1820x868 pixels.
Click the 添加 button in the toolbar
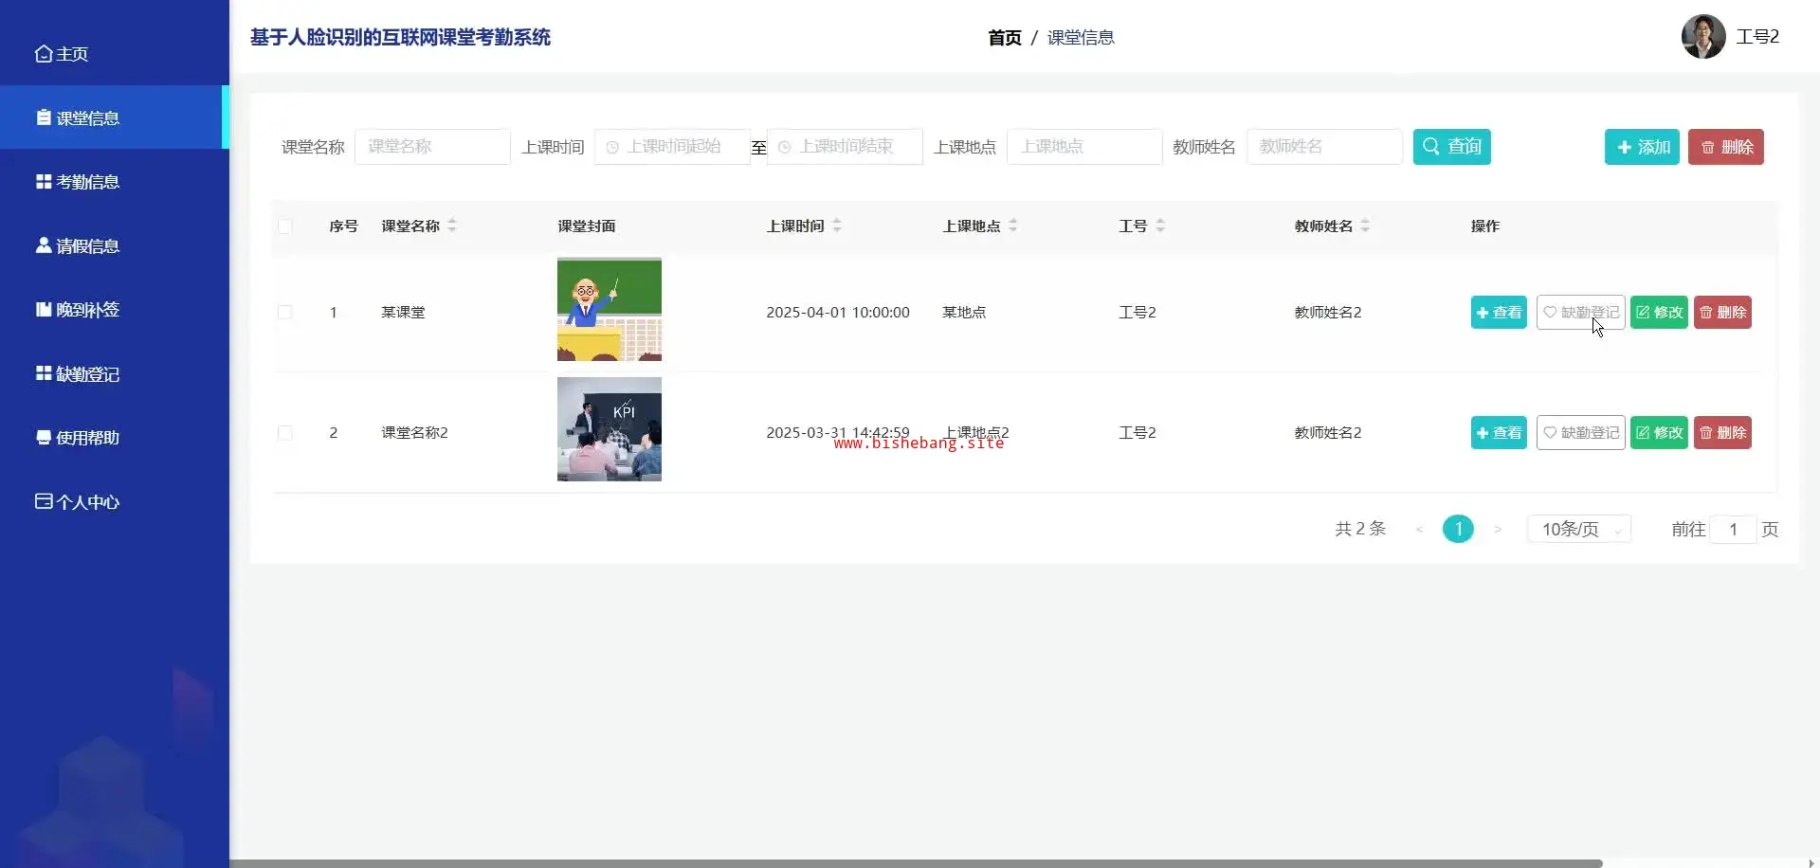pyautogui.click(x=1642, y=147)
